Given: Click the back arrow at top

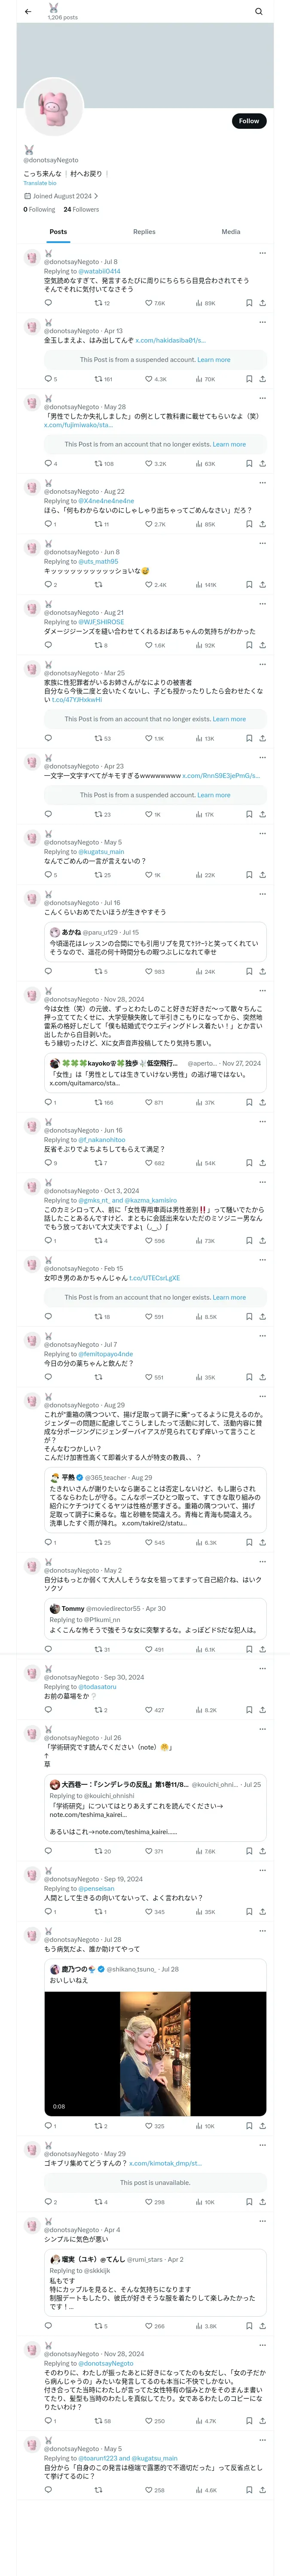Looking at the screenshot, I should (28, 11).
